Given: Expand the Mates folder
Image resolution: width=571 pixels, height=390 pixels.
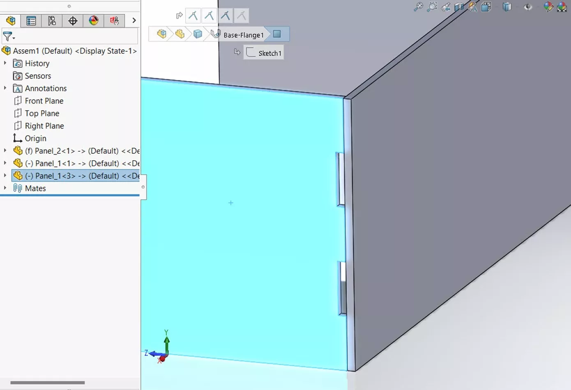Looking at the screenshot, I should click(5, 188).
